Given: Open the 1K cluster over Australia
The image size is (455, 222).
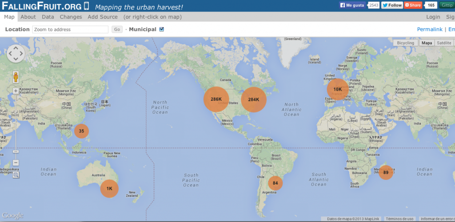Looking at the screenshot, I should [109, 189].
